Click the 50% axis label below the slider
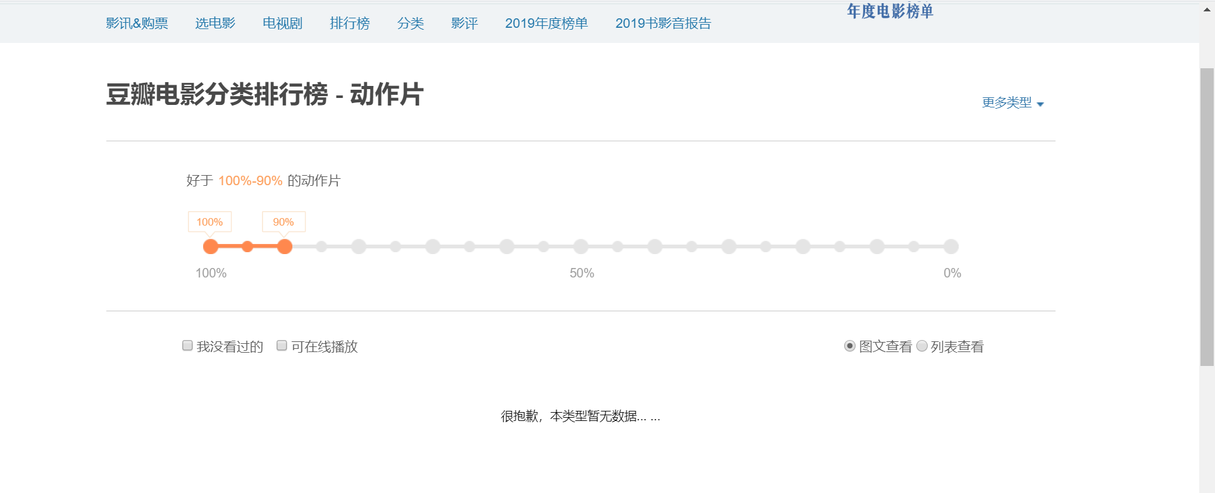Image resolution: width=1215 pixels, height=493 pixels. click(582, 273)
